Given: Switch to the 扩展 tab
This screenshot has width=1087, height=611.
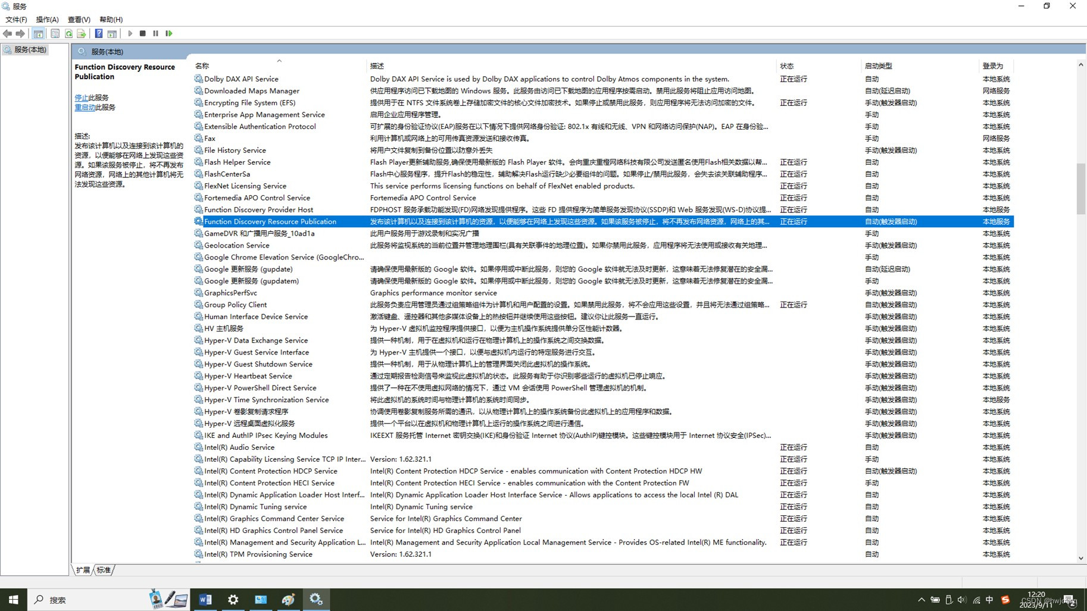Looking at the screenshot, I should click(x=83, y=570).
